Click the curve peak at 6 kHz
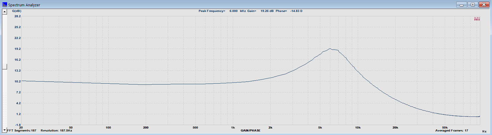 pyautogui.click(x=330, y=49)
